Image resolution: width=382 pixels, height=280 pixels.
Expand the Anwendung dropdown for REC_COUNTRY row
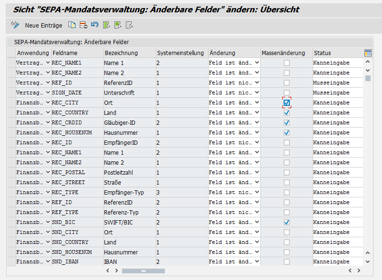(48, 112)
